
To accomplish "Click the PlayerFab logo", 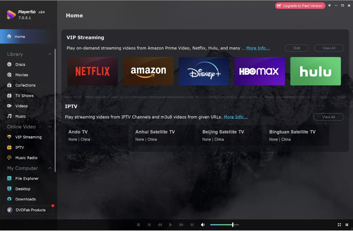I will (11, 15).
